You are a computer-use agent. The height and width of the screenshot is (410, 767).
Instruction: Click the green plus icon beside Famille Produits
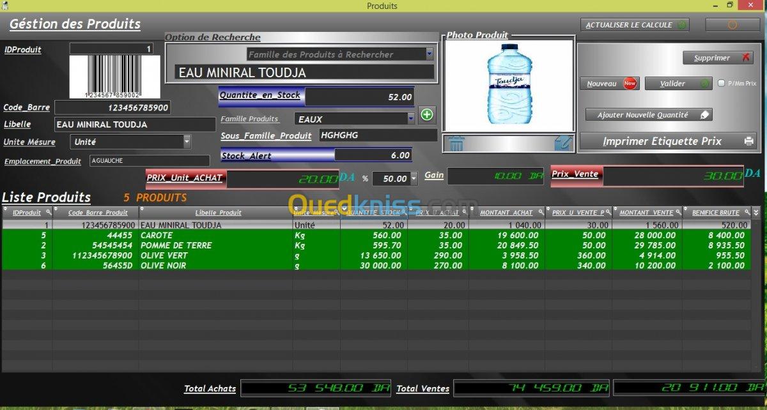(x=426, y=116)
